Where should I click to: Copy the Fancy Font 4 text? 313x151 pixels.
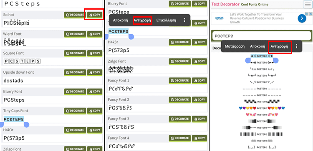199,138
